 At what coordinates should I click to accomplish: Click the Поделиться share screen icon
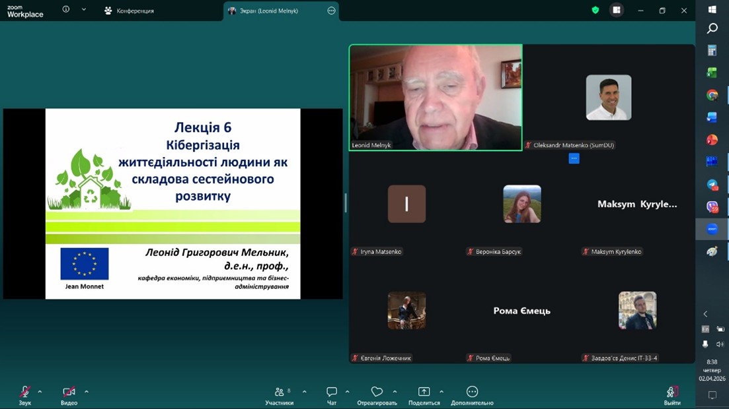coord(424,392)
